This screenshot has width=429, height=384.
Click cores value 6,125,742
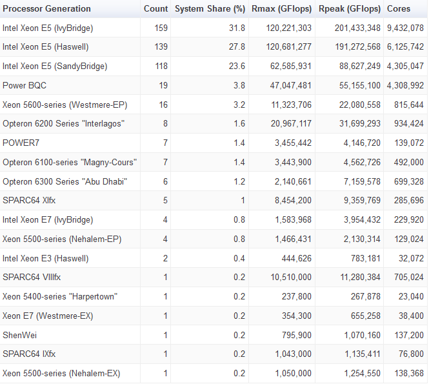point(405,47)
